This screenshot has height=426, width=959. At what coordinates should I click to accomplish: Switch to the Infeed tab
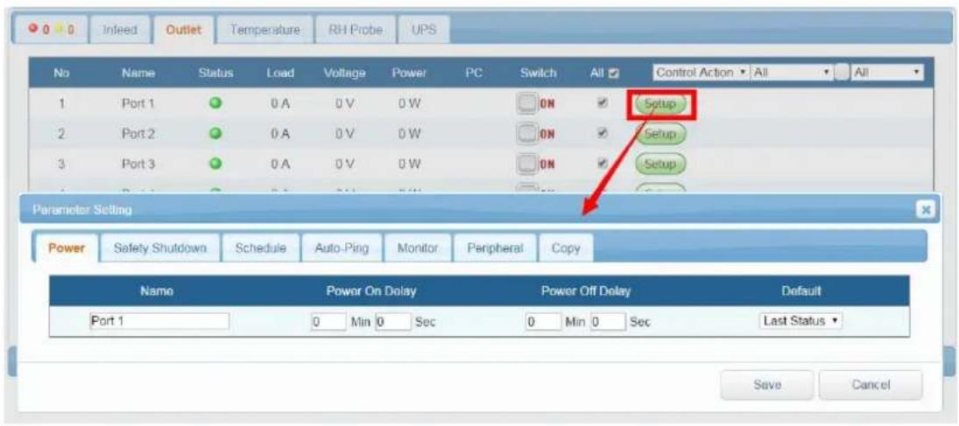coord(120,30)
